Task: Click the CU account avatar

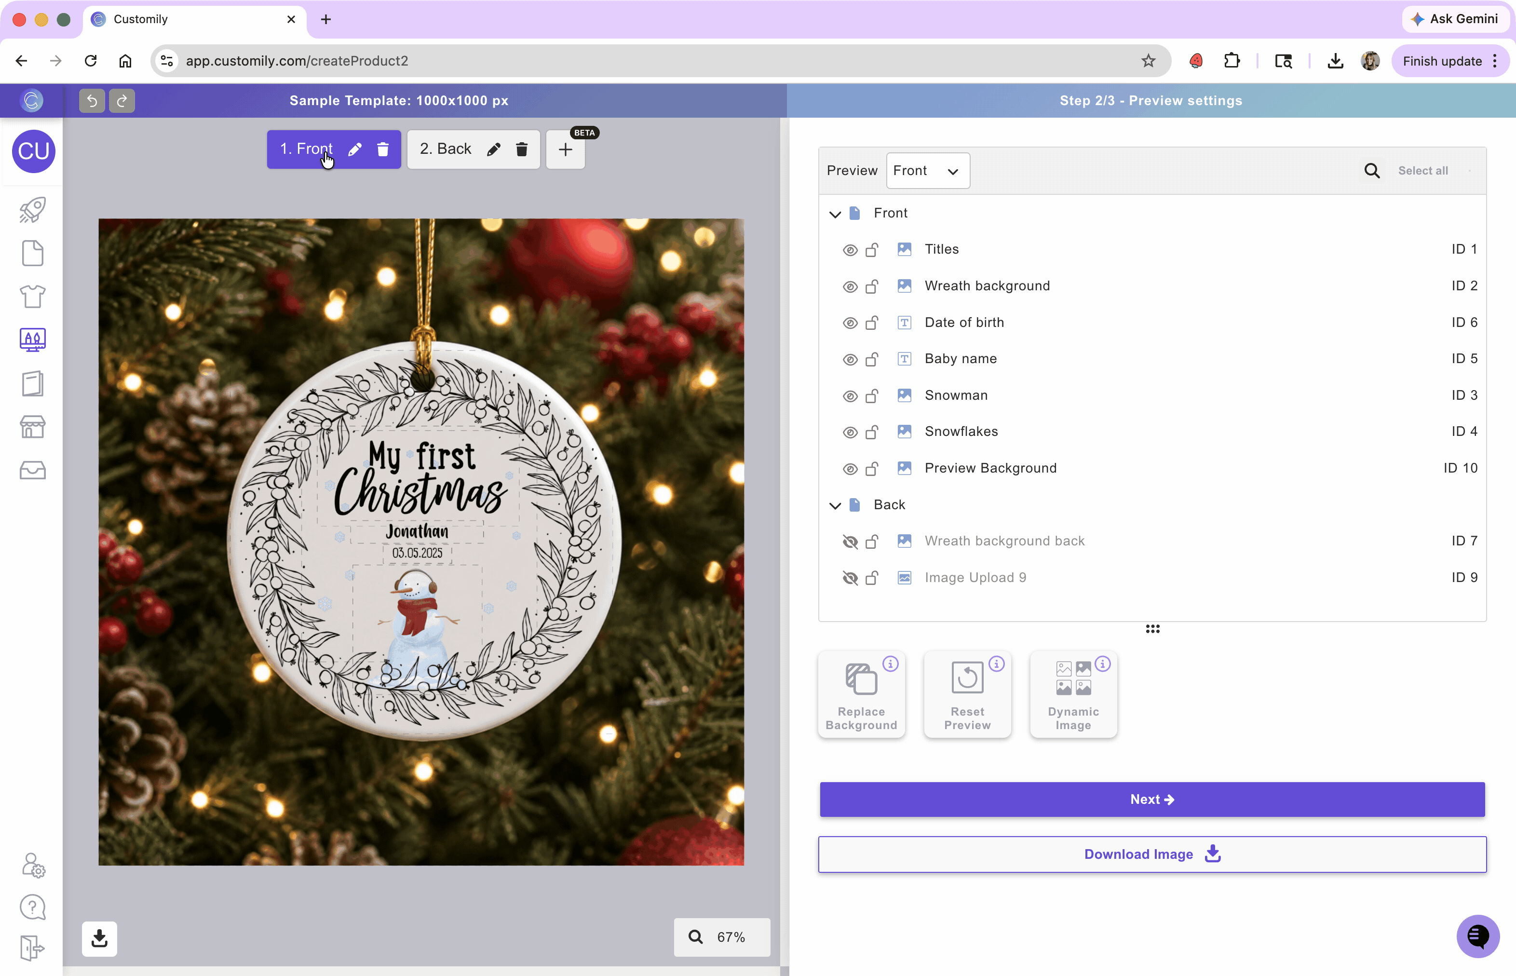Action: (34, 151)
